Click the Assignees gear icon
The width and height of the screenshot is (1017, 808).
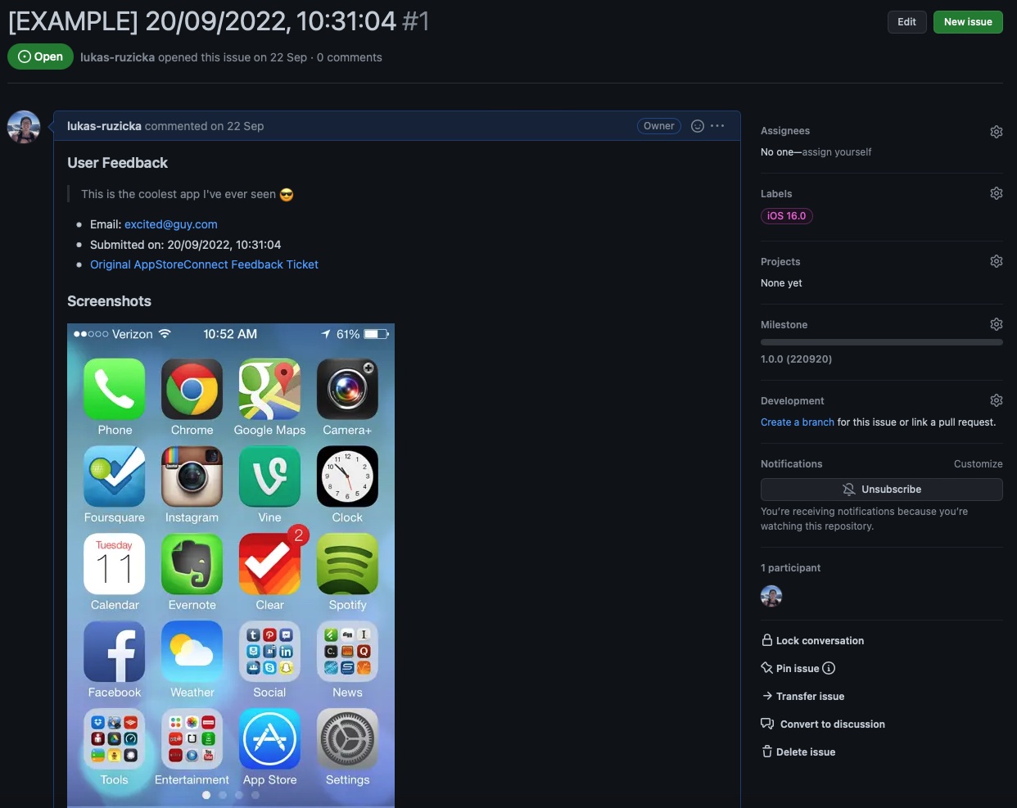[x=997, y=132]
